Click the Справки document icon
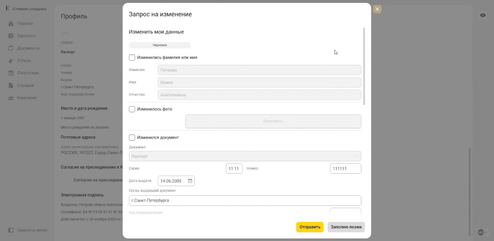The image size is (494, 241). click(x=11, y=85)
